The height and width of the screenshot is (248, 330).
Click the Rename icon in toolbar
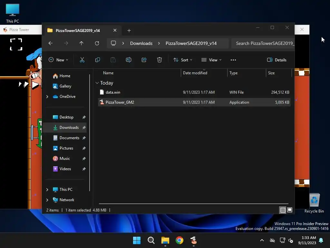tap(129, 60)
